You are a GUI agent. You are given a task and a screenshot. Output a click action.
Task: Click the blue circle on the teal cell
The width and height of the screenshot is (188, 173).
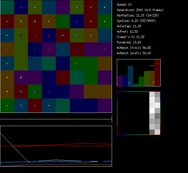tap(21, 106)
